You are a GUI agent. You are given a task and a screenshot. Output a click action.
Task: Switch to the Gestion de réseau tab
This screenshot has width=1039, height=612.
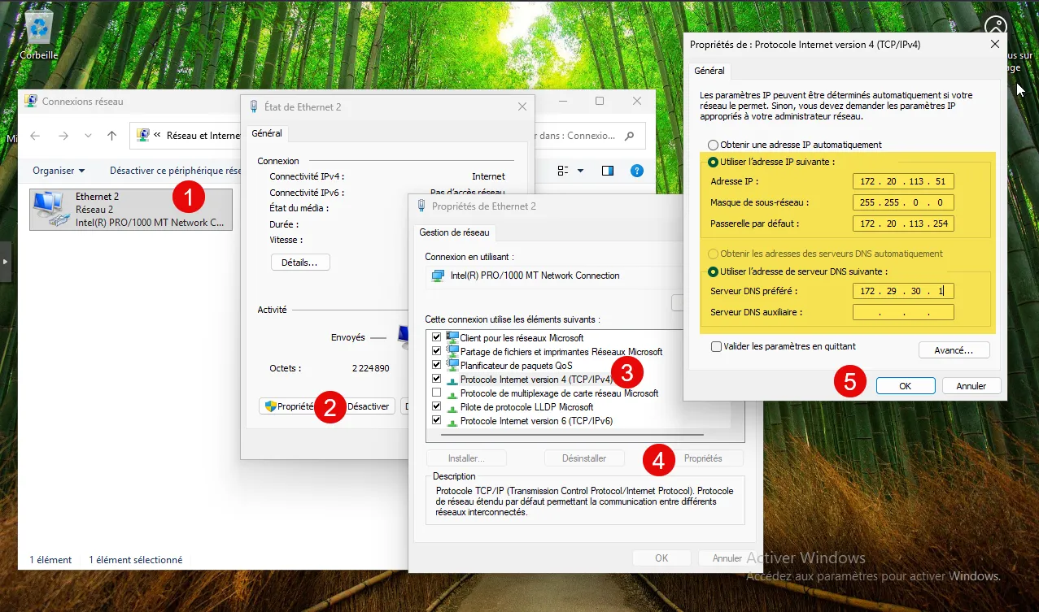tap(454, 232)
